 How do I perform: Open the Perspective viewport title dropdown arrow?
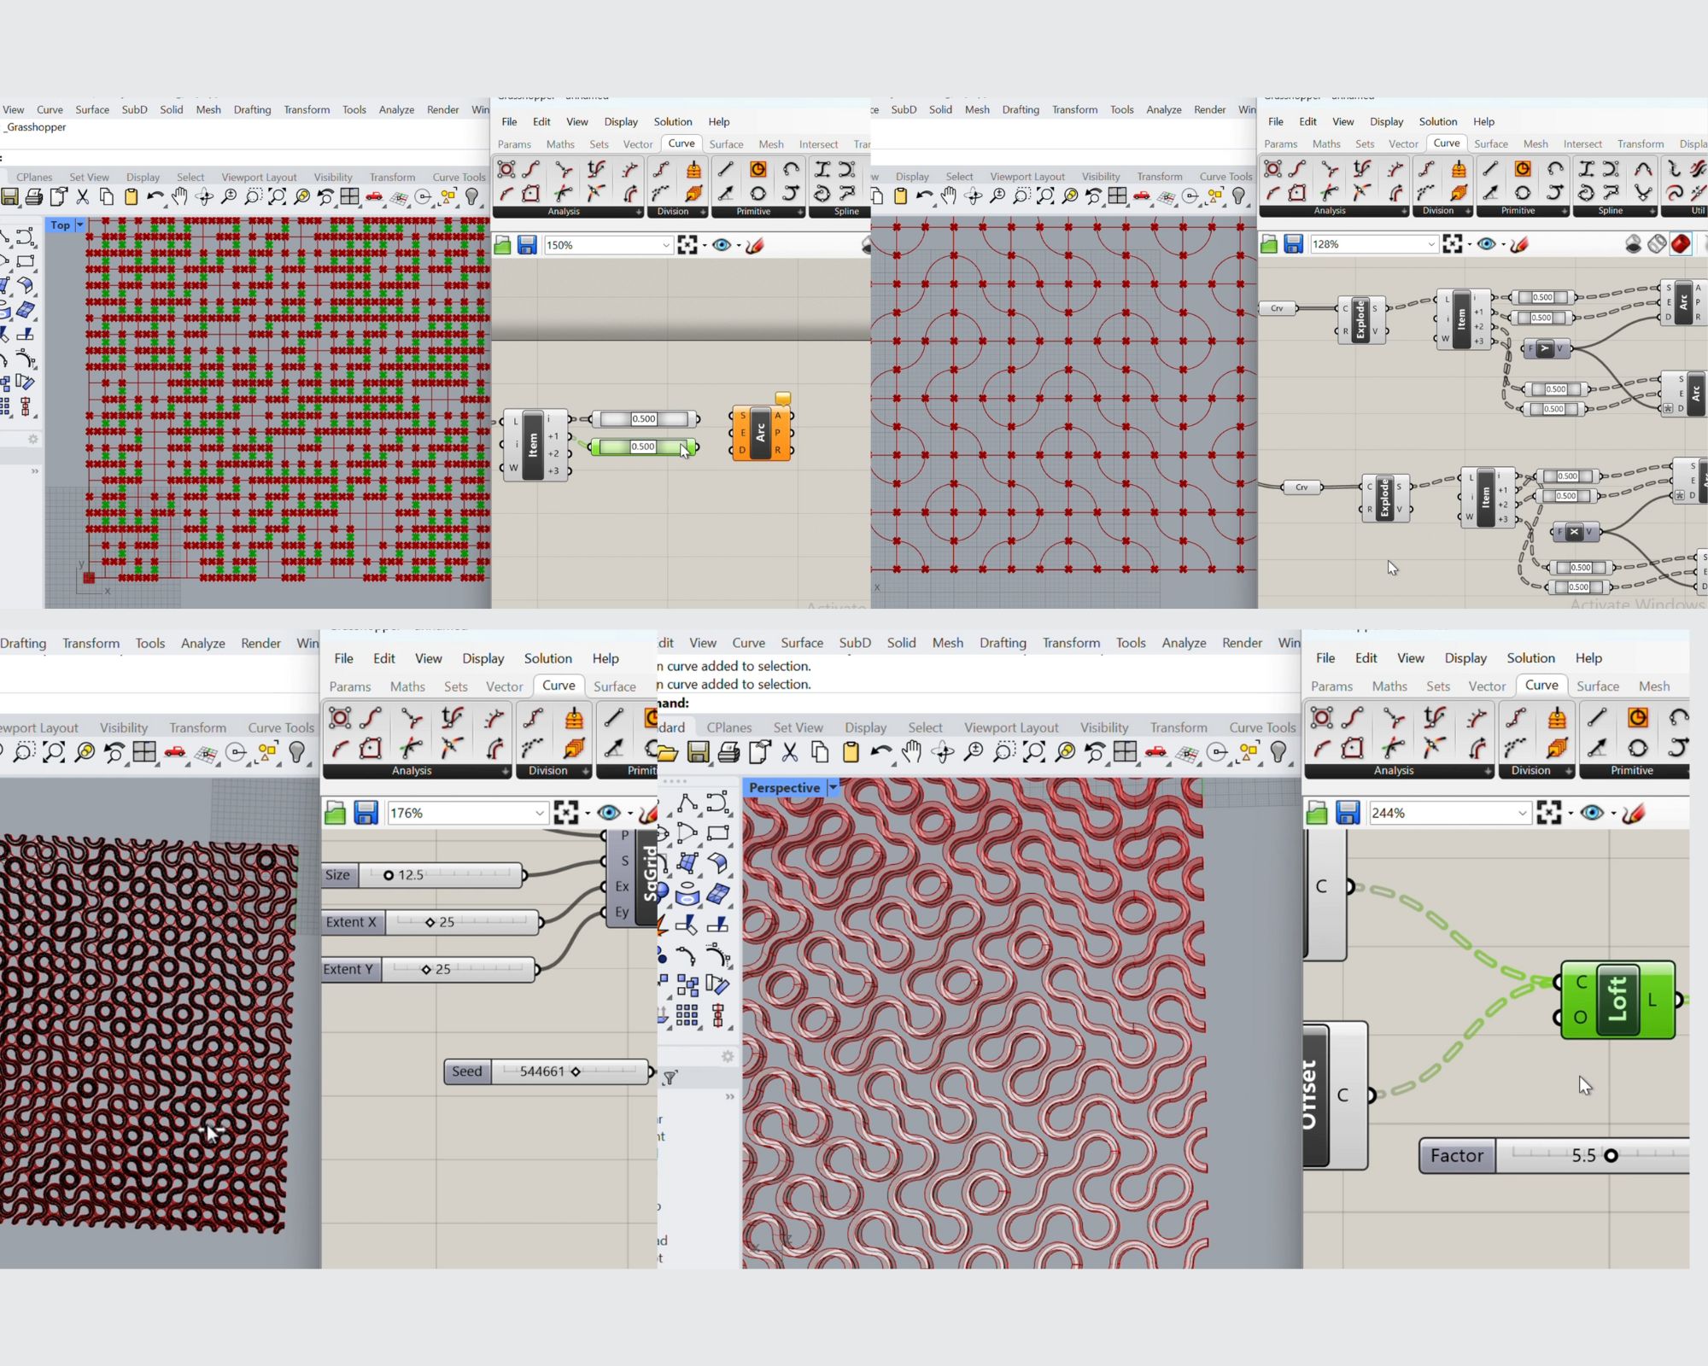833,788
